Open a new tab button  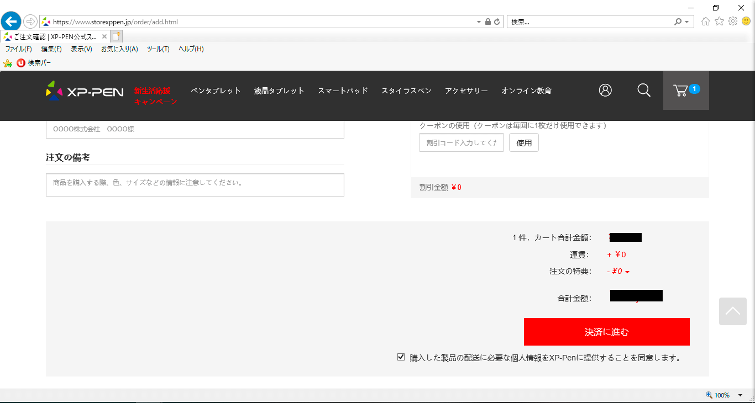pyautogui.click(x=116, y=36)
